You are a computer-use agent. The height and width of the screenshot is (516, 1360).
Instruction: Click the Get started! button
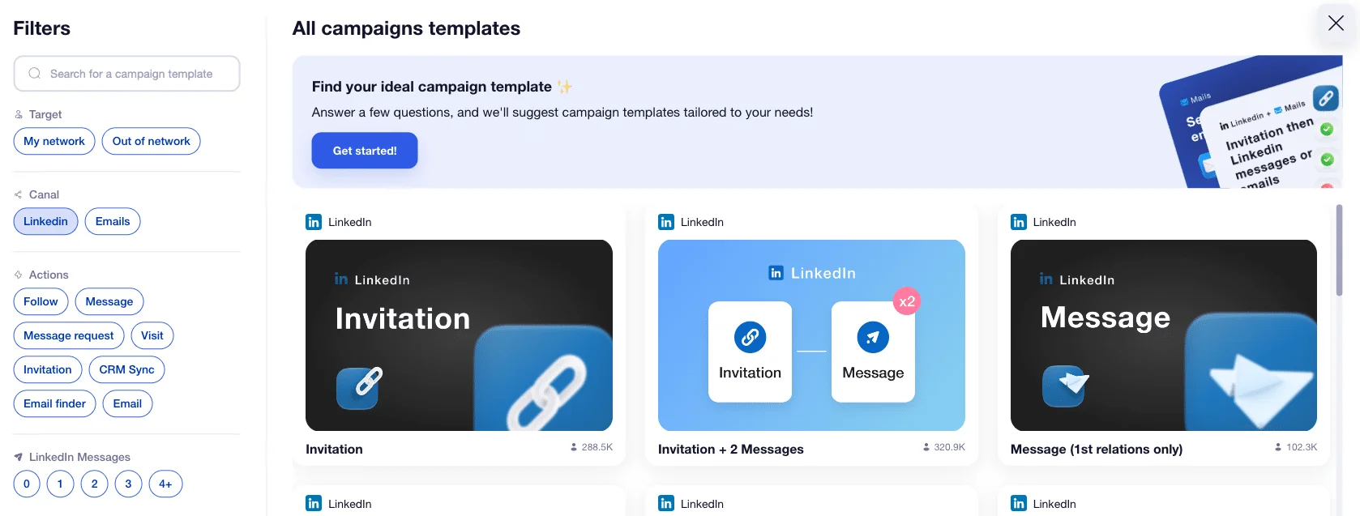(365, 151)
